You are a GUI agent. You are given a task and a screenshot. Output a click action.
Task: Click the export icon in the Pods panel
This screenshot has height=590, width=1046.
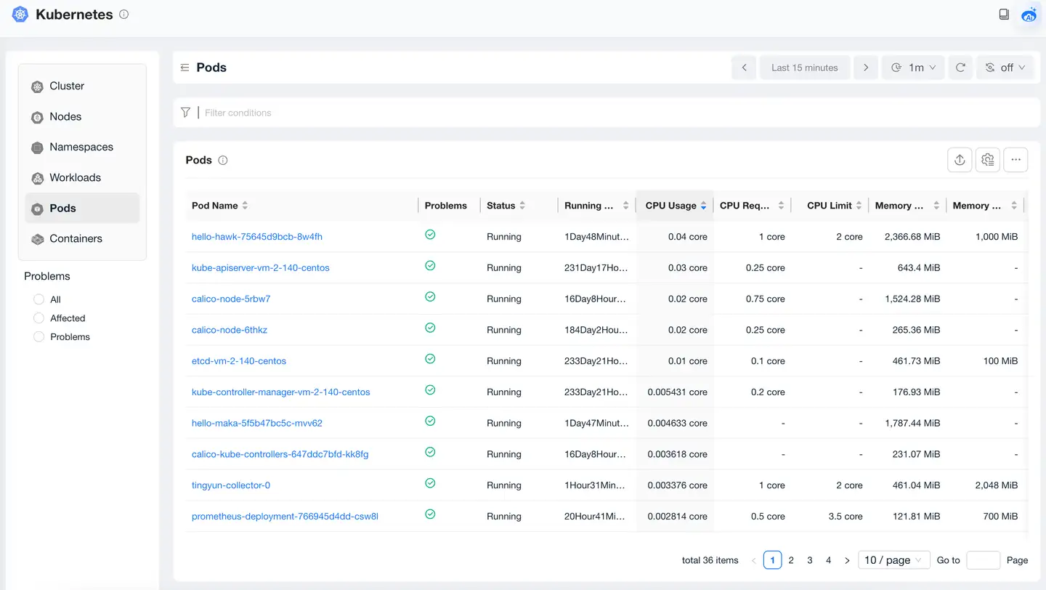(960, 160)
